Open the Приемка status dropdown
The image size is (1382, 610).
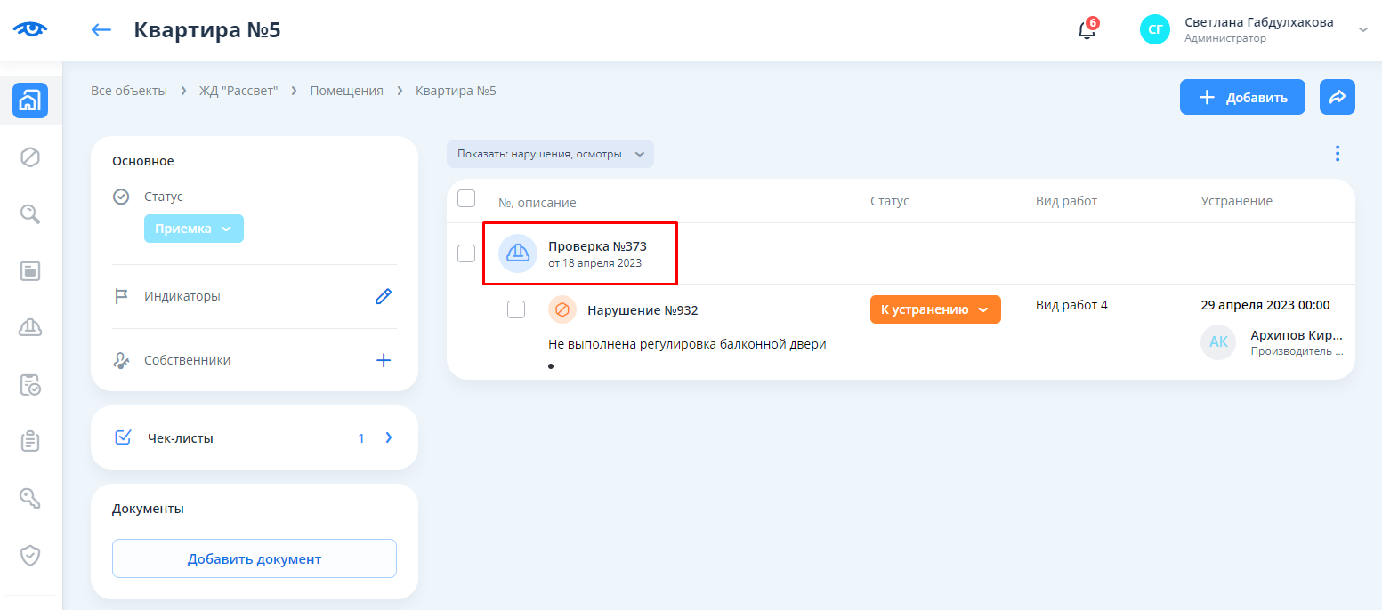tap(193, 229)
